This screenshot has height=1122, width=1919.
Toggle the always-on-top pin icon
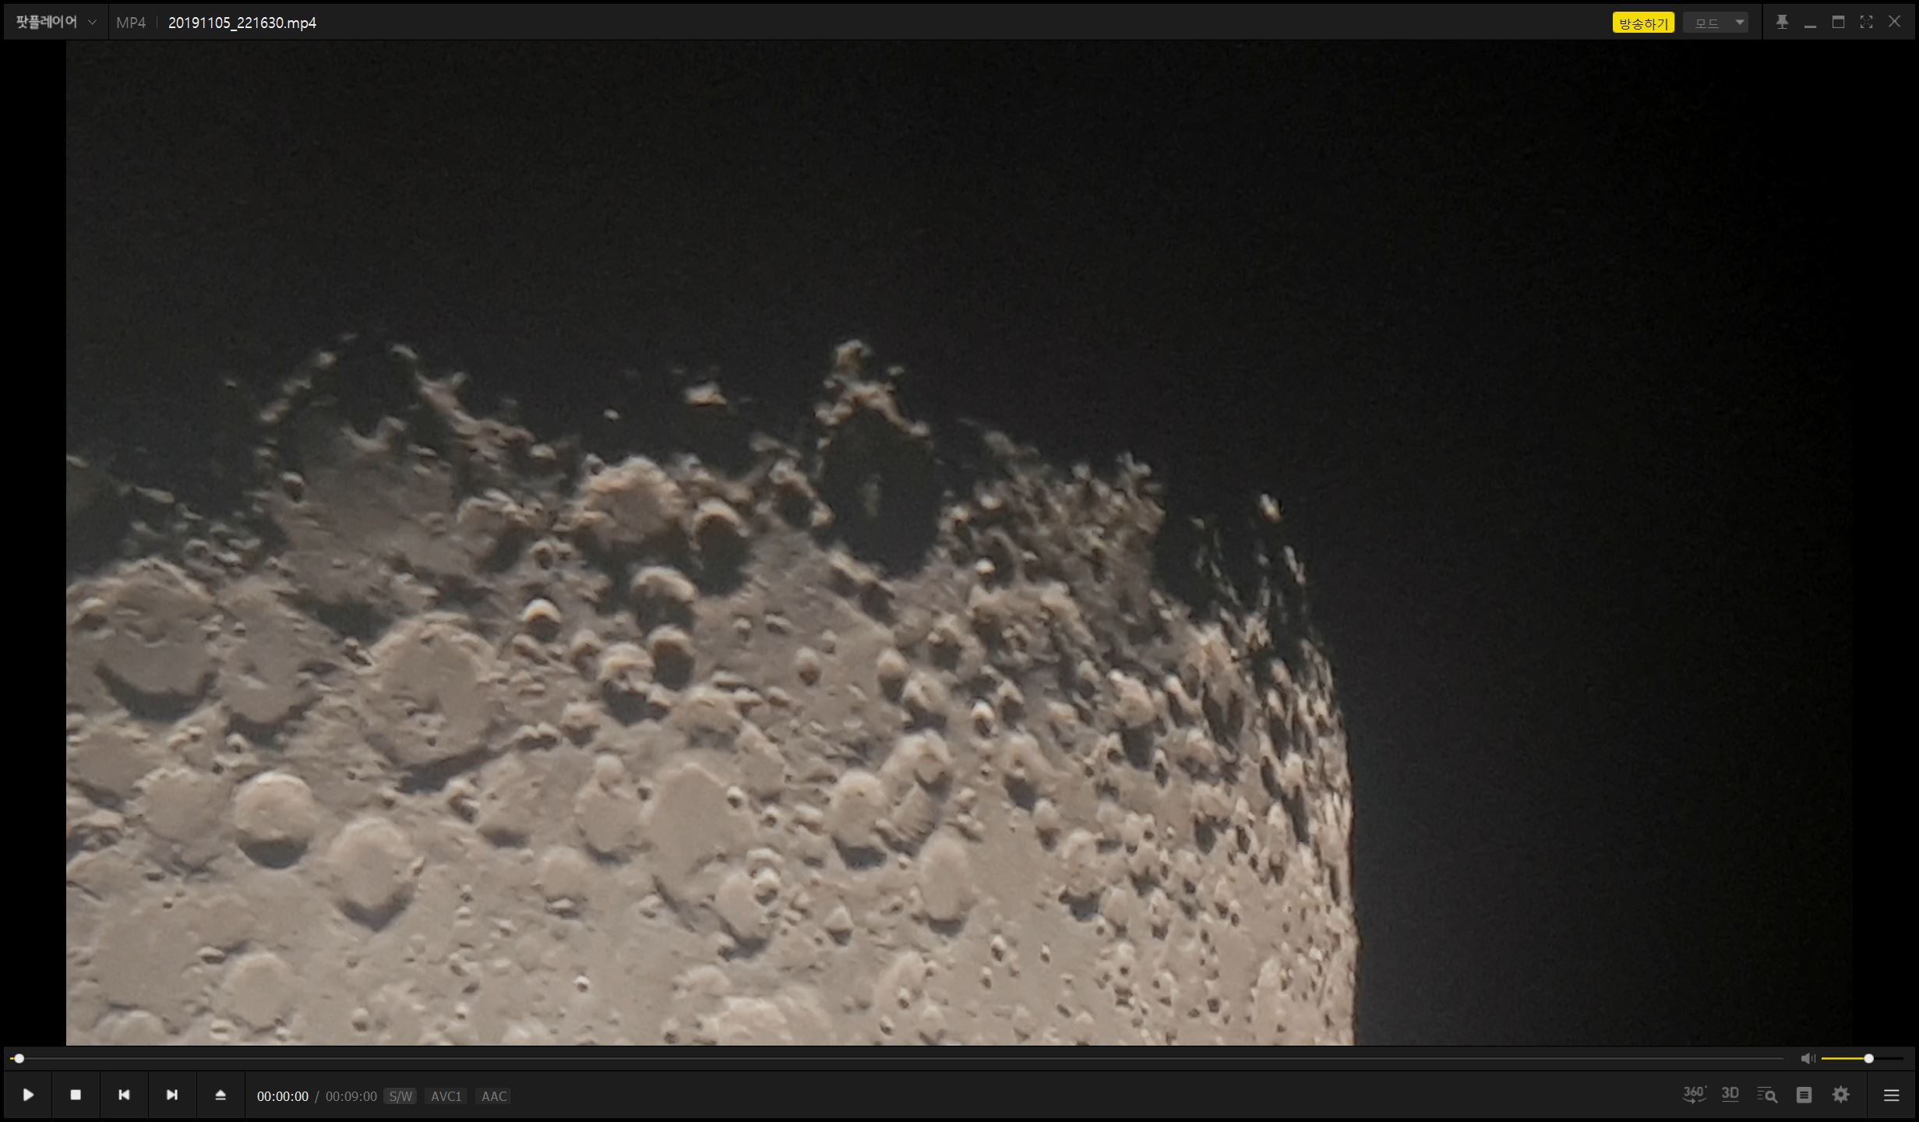click(x=1782, y=23)
